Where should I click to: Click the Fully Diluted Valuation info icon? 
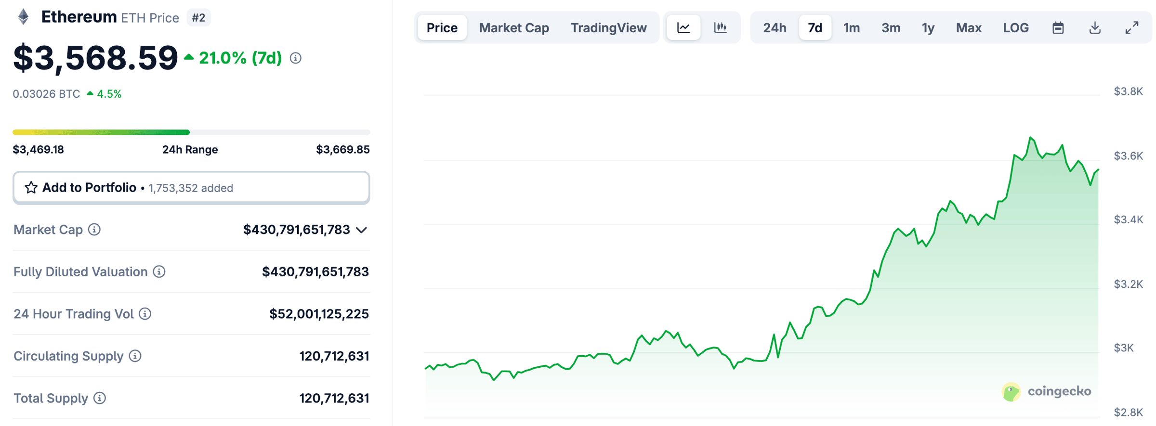159,272
